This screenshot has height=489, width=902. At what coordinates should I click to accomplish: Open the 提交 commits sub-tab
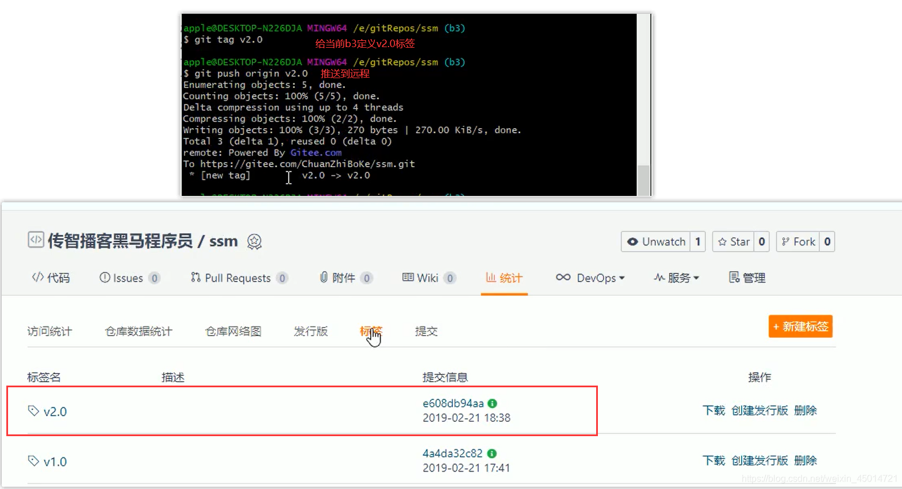click(427, 332)
